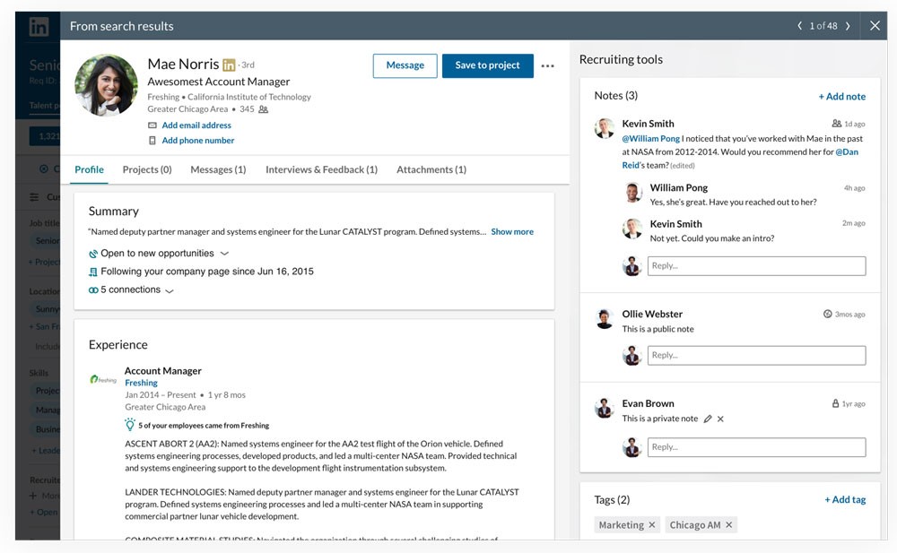
Task: Click the Add email address link
Action: pyautogui.click(x=196, y=125)
